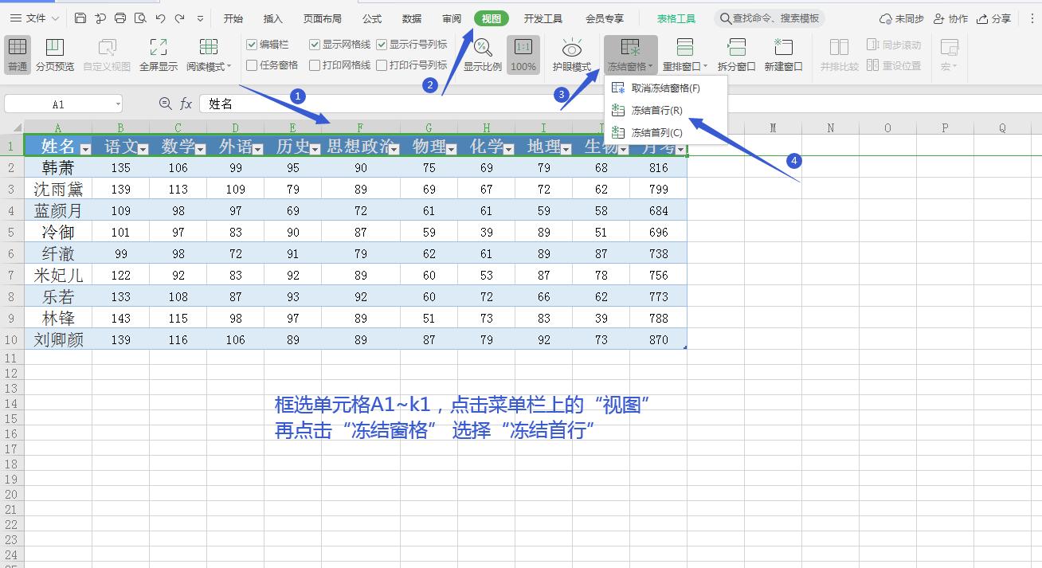Click the 协作 collaborate button

click(951, 18)
